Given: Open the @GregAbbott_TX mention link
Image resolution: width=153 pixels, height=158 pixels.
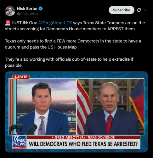Looking at the screenshot, I should tap(55, 23).
